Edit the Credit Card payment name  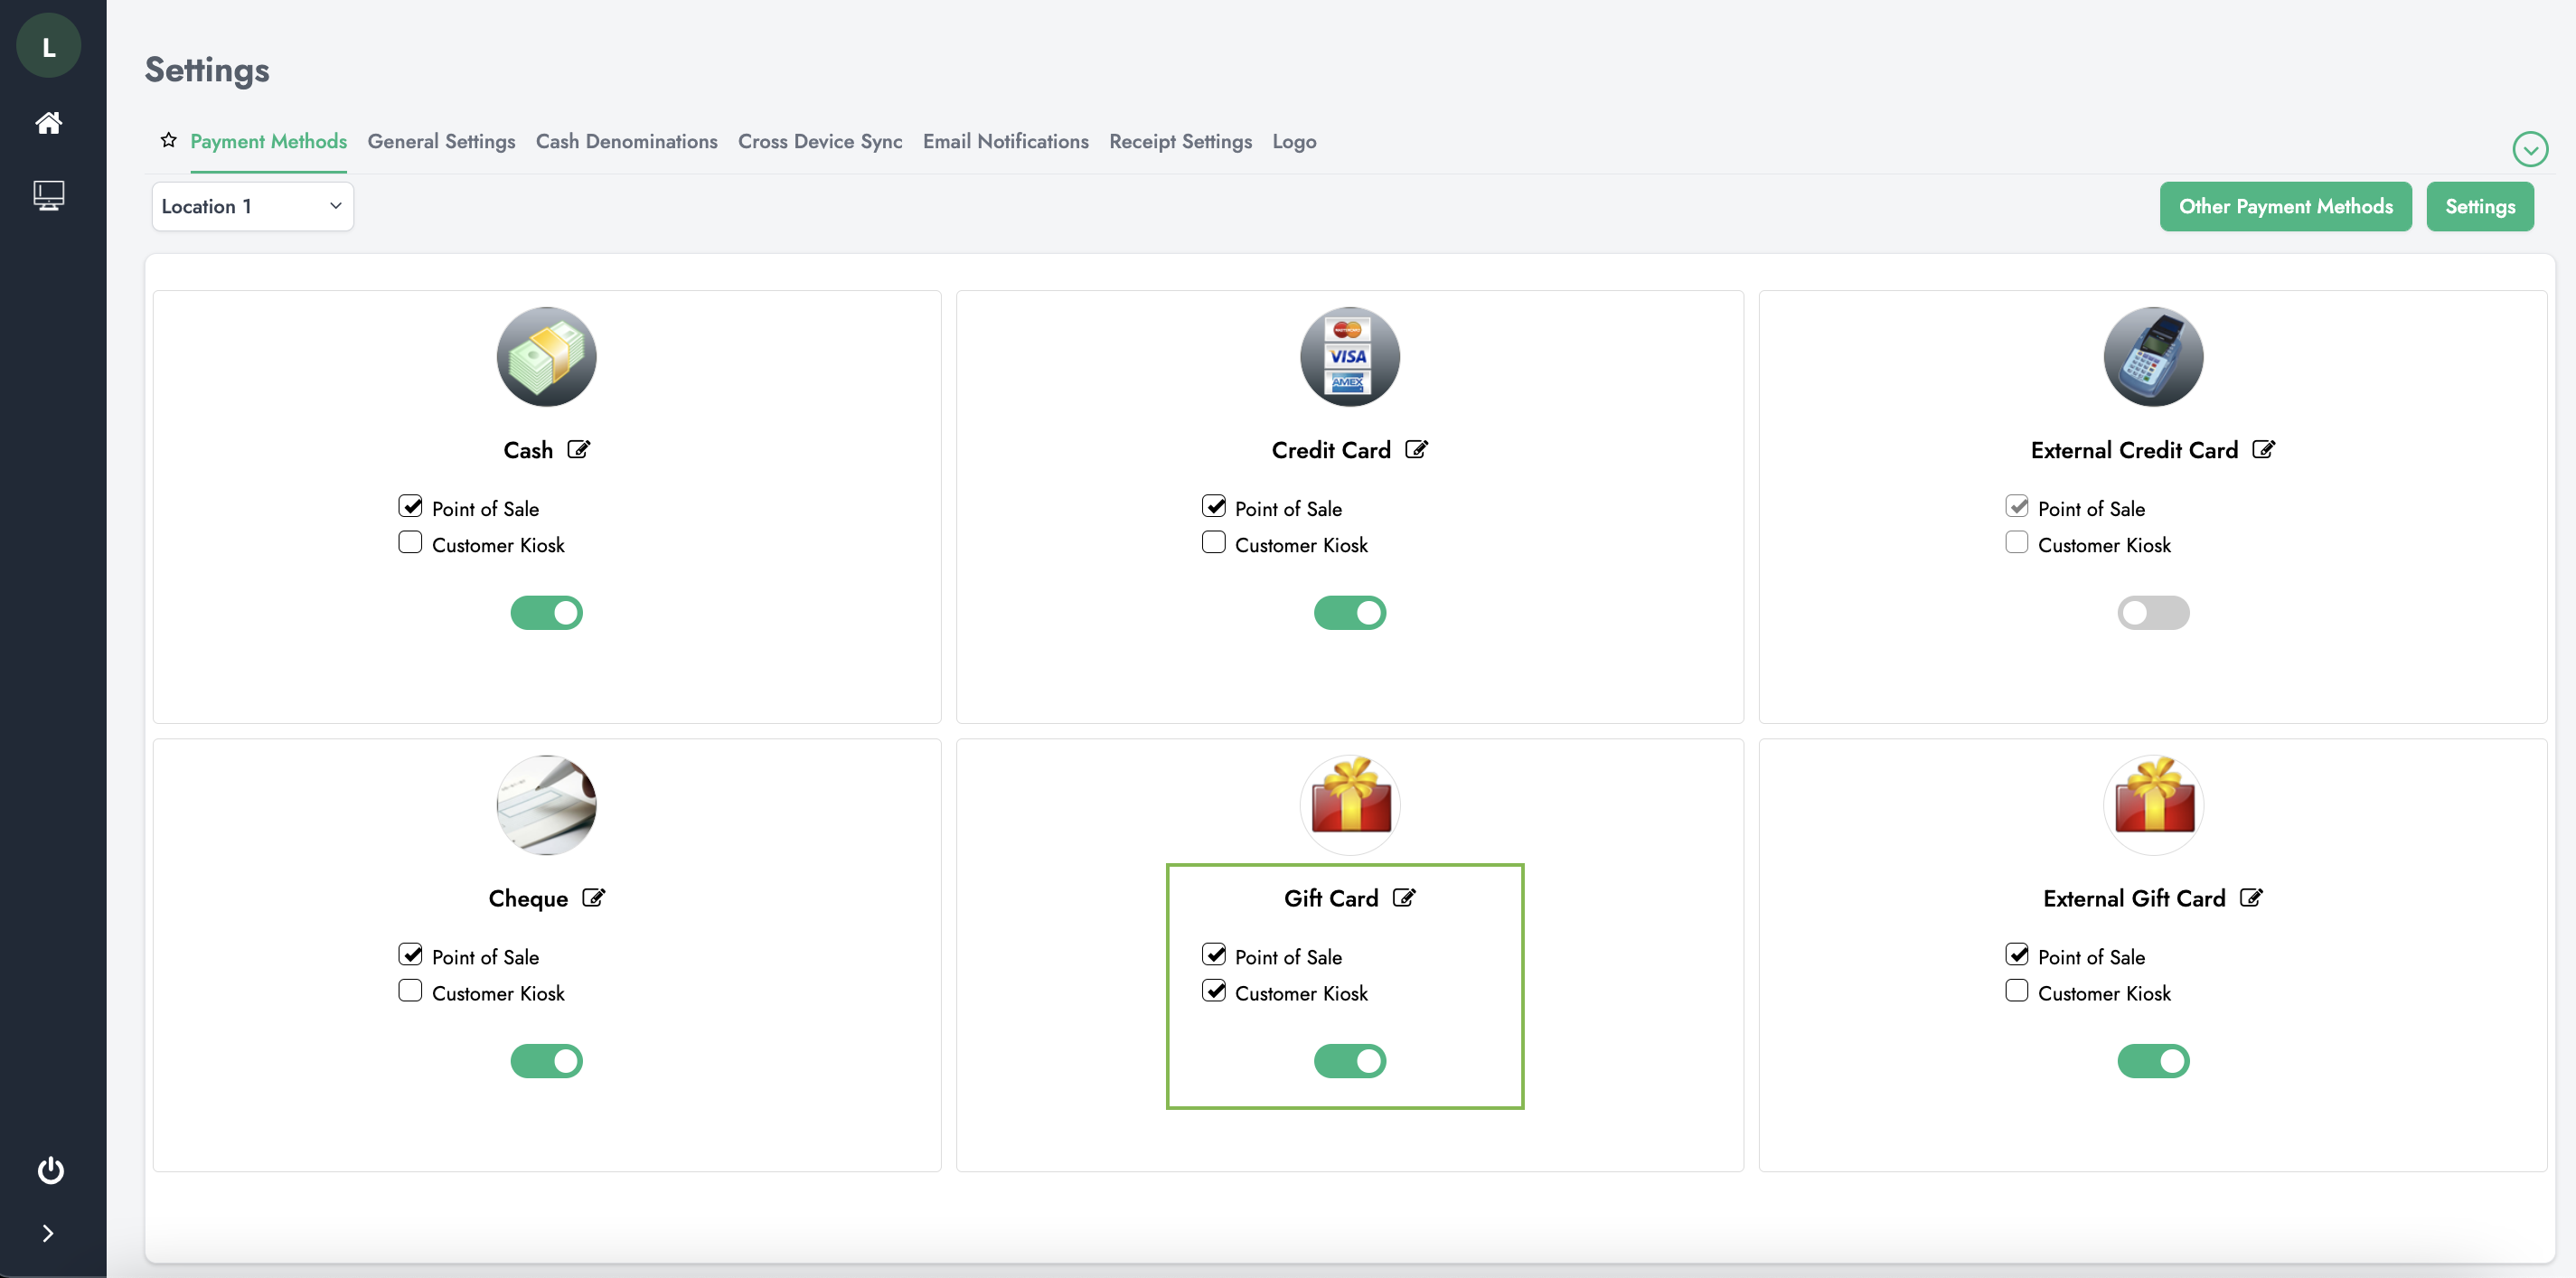pyautogui.click(x=1416, y=449)
